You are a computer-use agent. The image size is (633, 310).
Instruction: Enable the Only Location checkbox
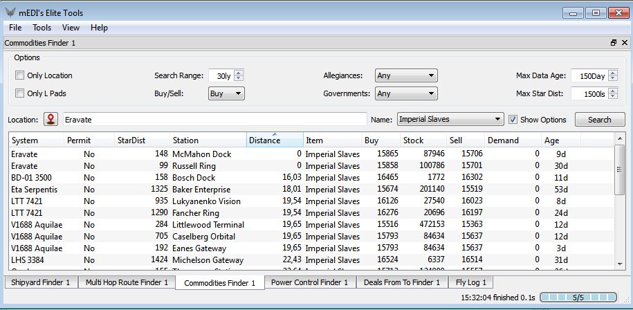(x=19, y=75)
